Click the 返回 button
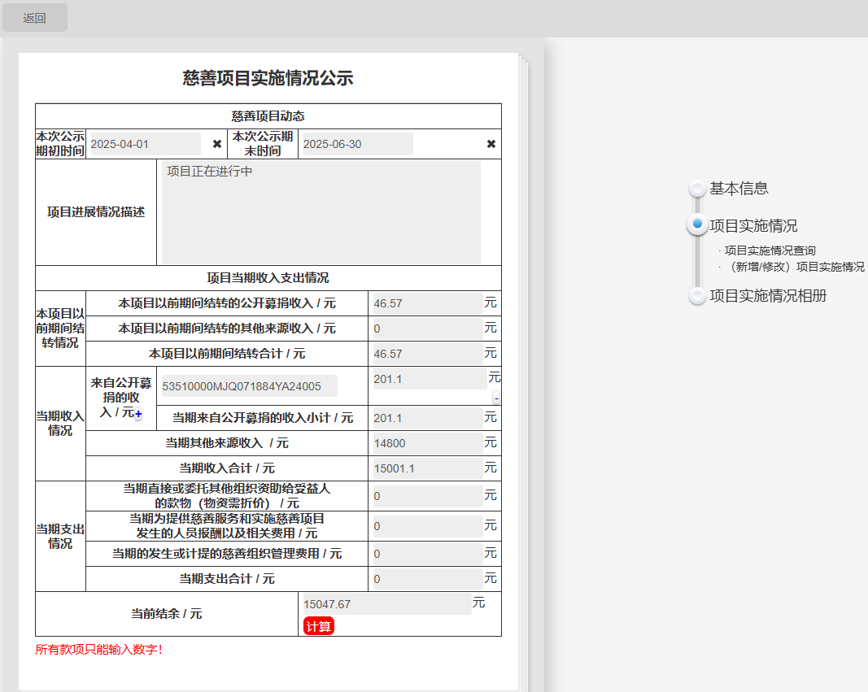Viewport: 868px width, 692px height. tap(35, 18)
